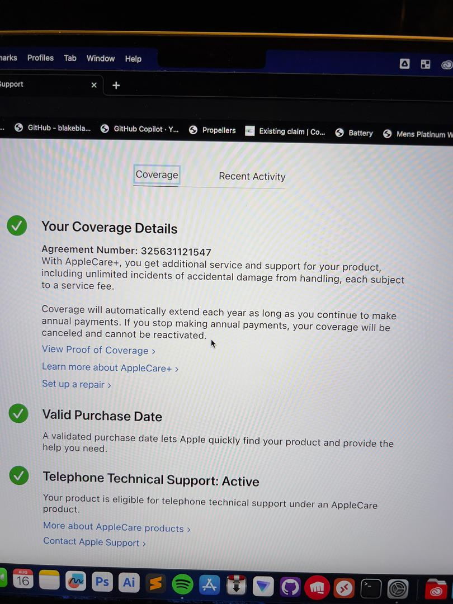
Task: Click the Valid Purchase Date heading
Action: pos(102,416)
